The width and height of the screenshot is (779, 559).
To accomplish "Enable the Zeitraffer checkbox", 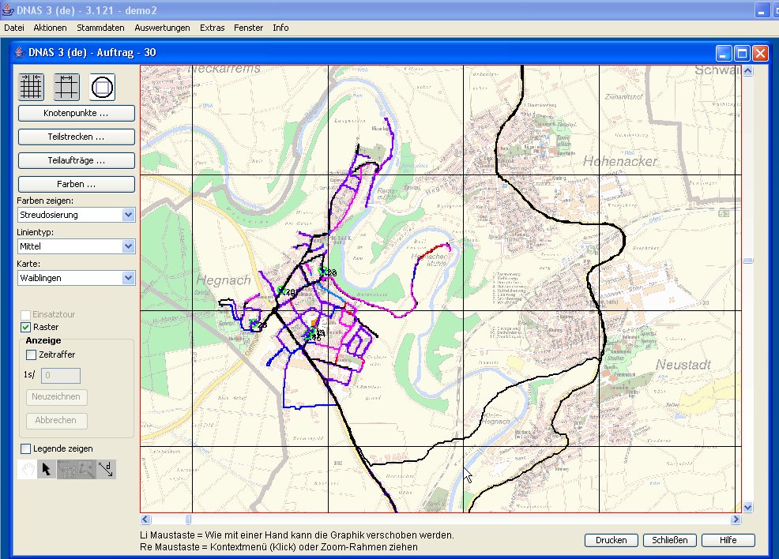I will pyautogui.click(x=32, y=355).
